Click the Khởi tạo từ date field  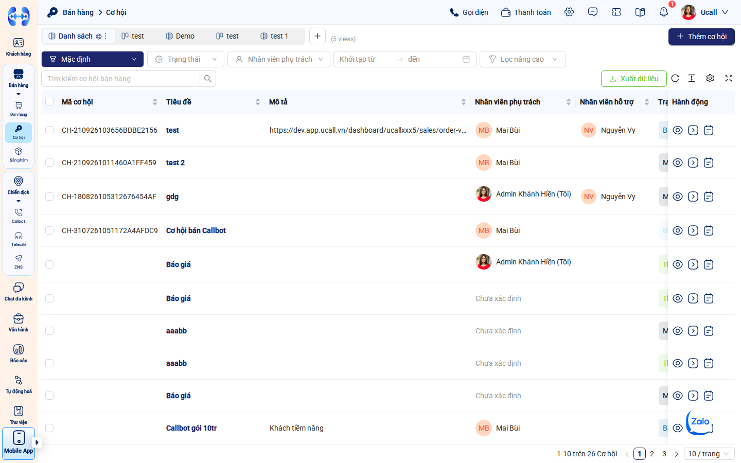tap(365, 59)
